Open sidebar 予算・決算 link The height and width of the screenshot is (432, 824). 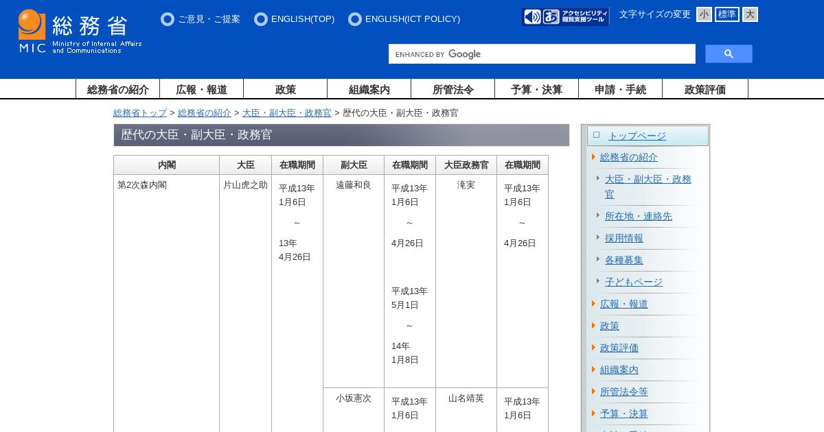[x=624, y=413]
